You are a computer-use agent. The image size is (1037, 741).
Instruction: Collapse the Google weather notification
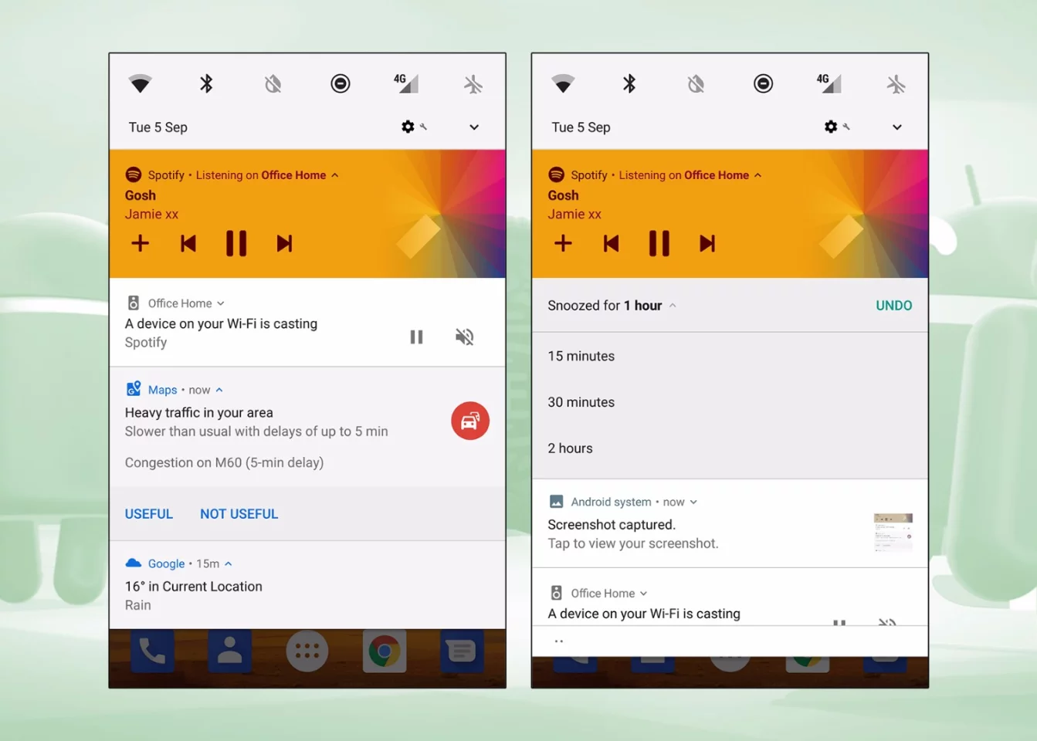point(226,563)
